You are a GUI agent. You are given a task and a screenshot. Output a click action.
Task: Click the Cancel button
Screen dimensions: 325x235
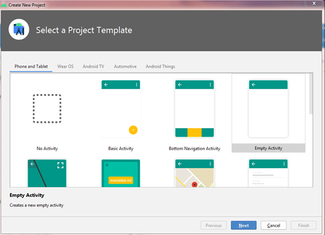[x=274, y=225]
